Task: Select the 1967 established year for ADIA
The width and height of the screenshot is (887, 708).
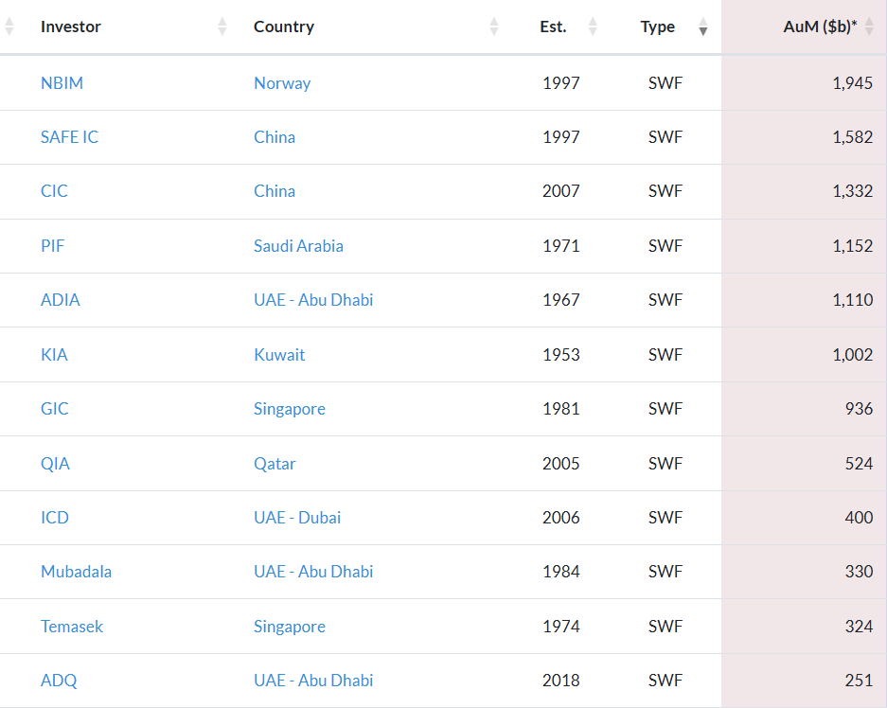Action: pos(561,300)
